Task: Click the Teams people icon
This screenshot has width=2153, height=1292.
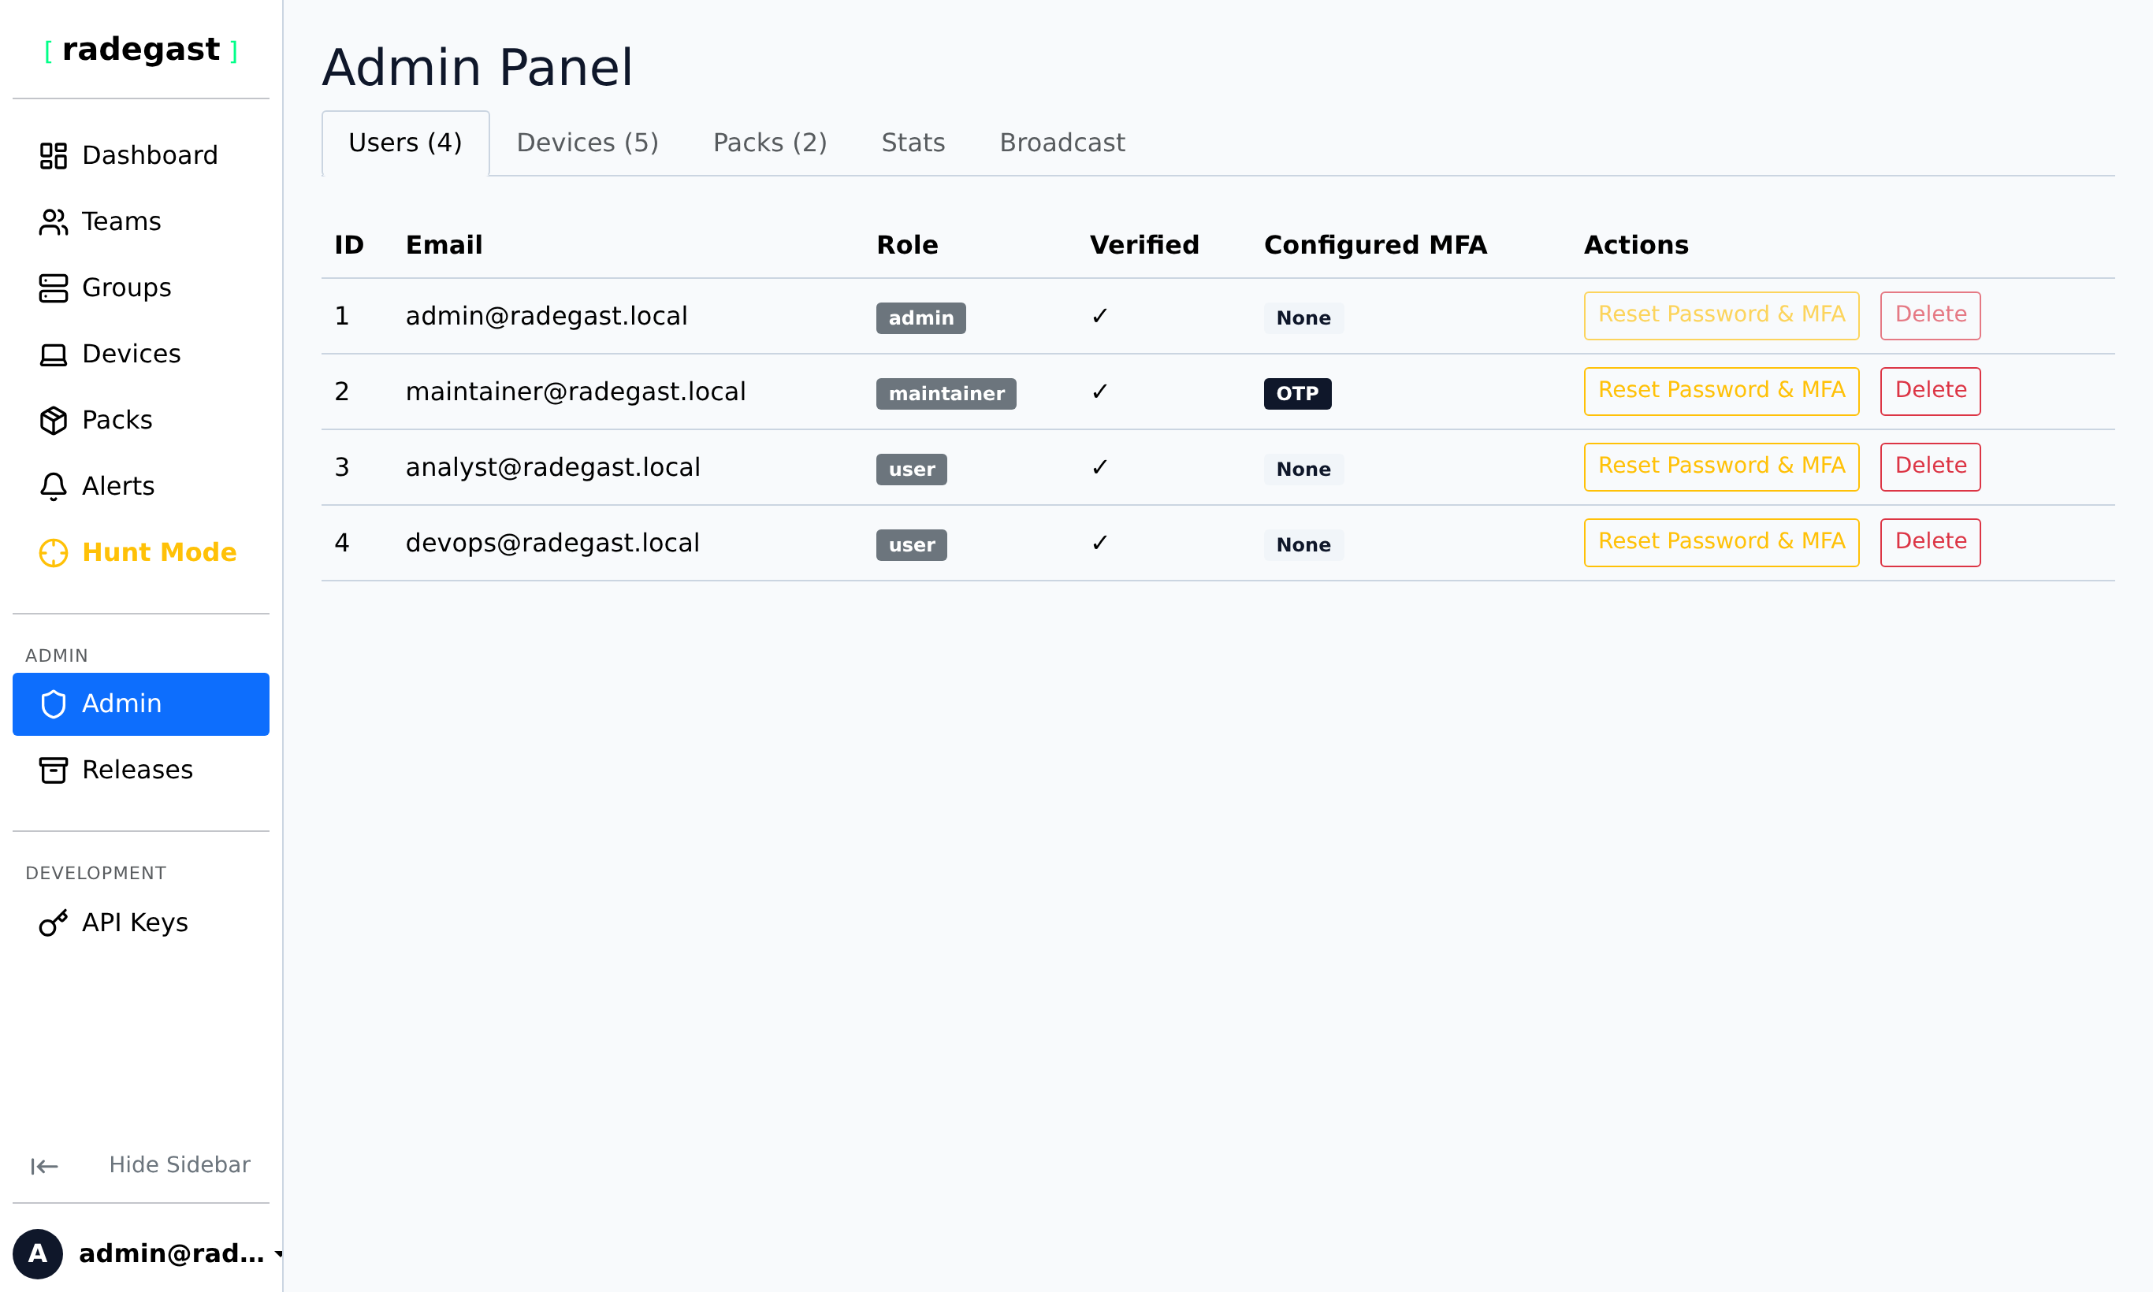Action: [x=53, y=222]
